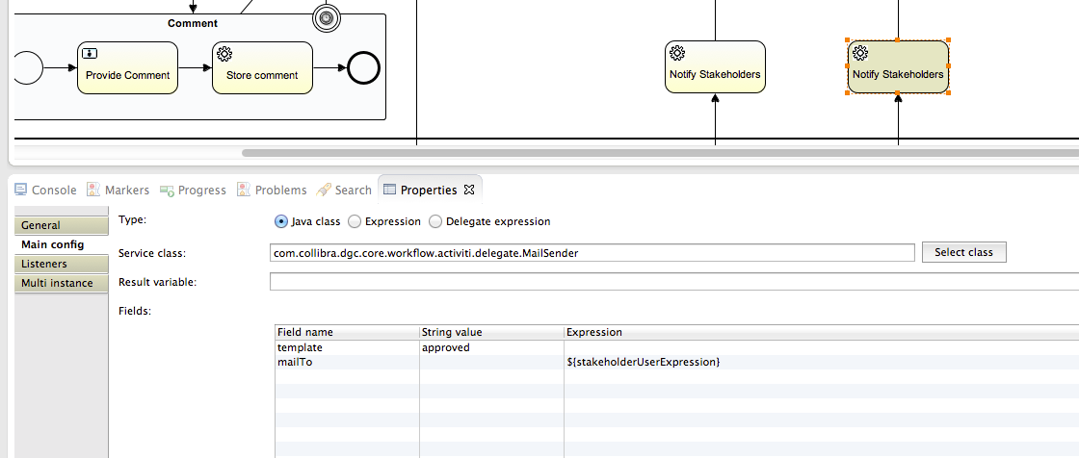
Task: Open the Listeners properties section
Action: coord(62,264)
